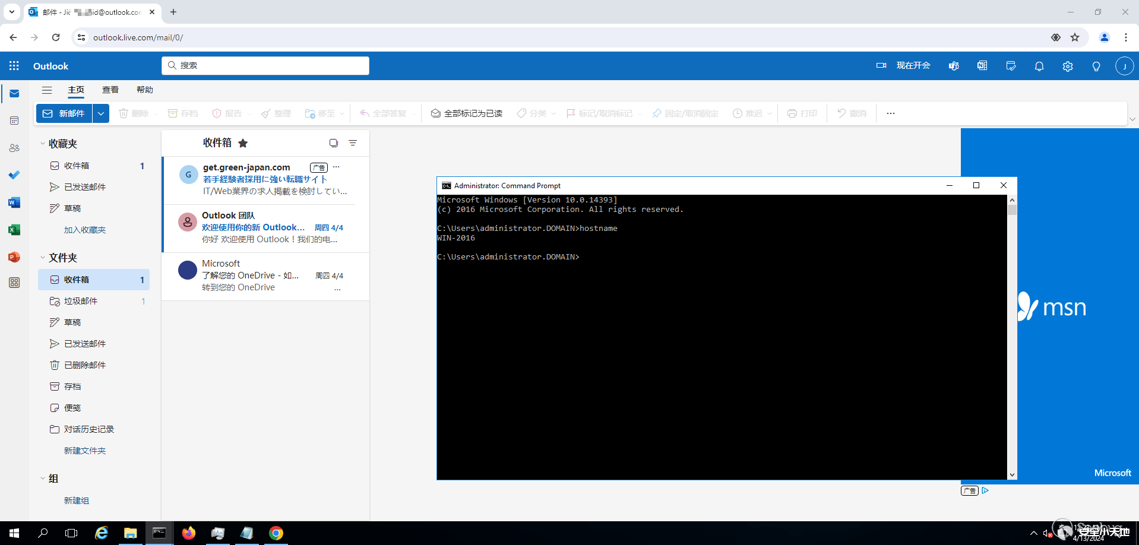The width and height of the screenshot is (1139, 545).
Task: Open 已删除邮件 folder
Action: point(94,365)
